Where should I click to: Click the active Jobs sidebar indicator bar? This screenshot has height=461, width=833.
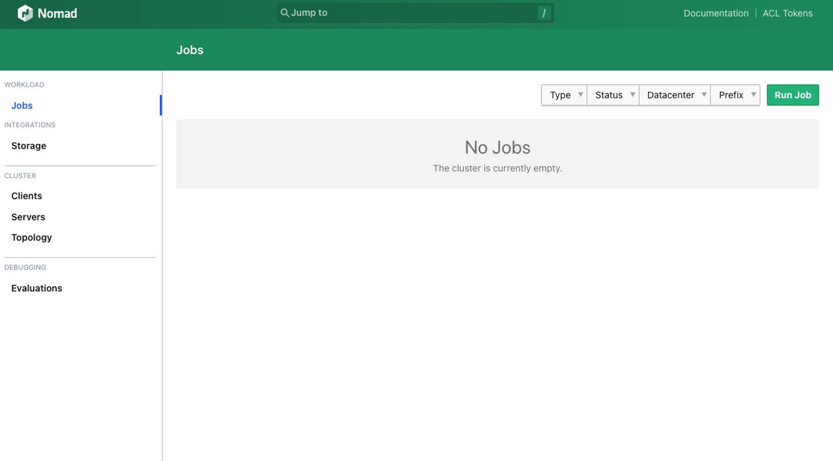coord(161,104)
